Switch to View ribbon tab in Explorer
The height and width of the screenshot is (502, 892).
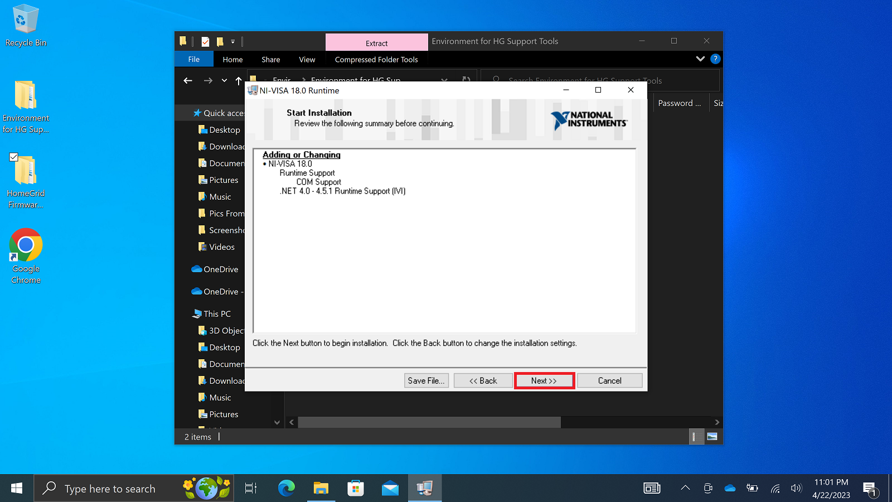pyautogui.click(x=307, y=59)
